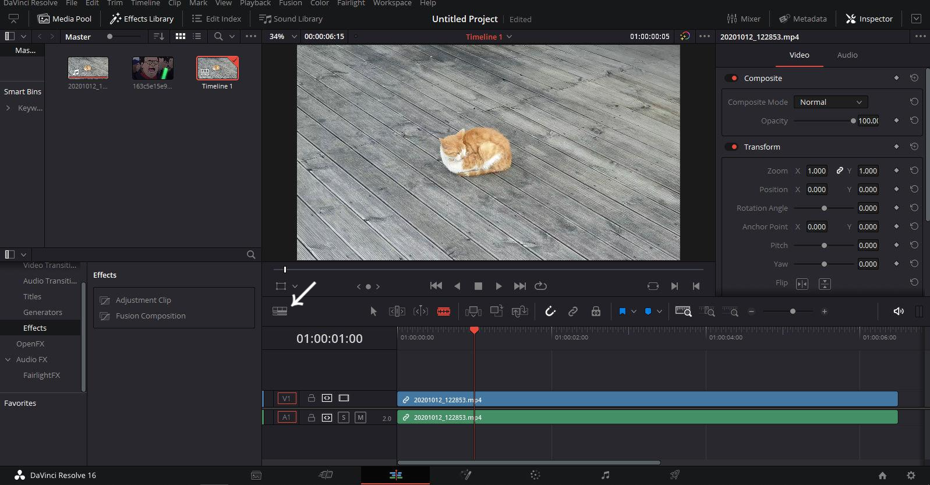Toggle the Composite enable switch
This screenshot has height=485, width=930.
coord(731,78)
